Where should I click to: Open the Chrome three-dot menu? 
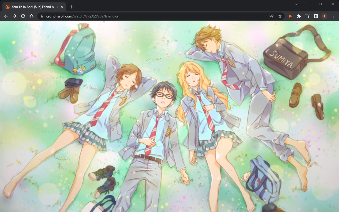coord(333,16)
